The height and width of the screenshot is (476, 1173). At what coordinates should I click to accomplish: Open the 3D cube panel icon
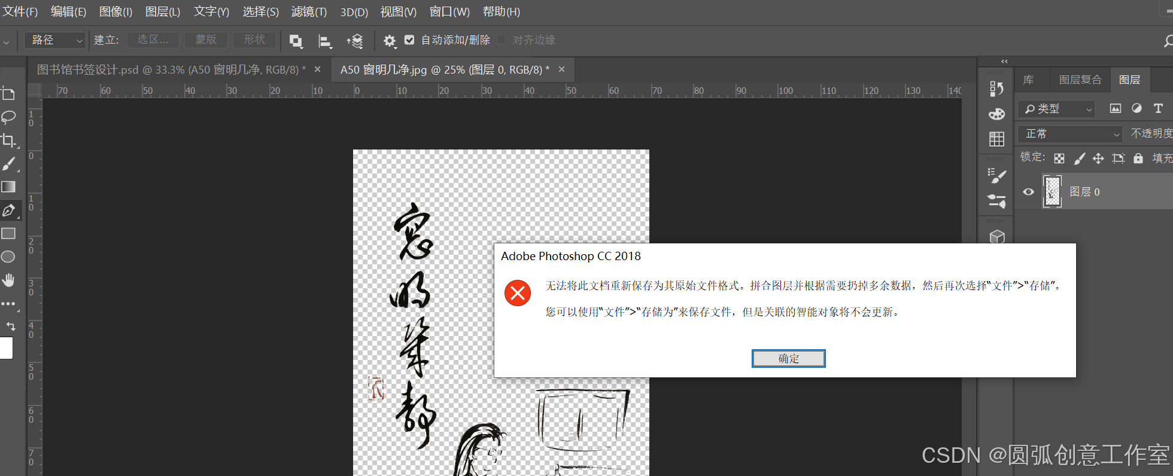click(x=996, y=237)
